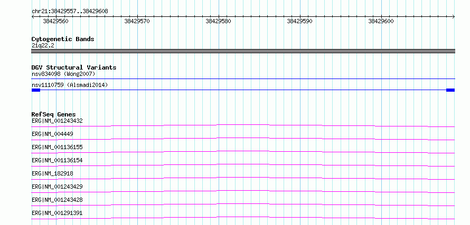
Task: Click ruler position label 38429560
Action: (x=56, y=21)
